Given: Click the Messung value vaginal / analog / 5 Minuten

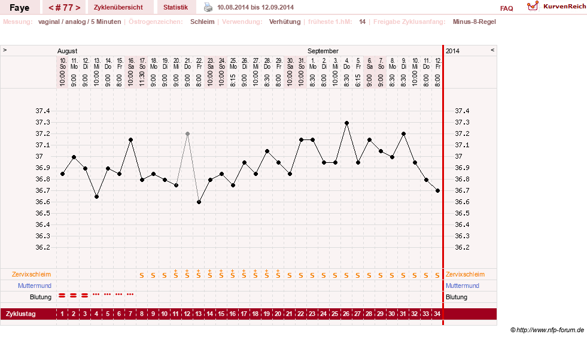Looking at the screenshot, I should pos(80,22).
